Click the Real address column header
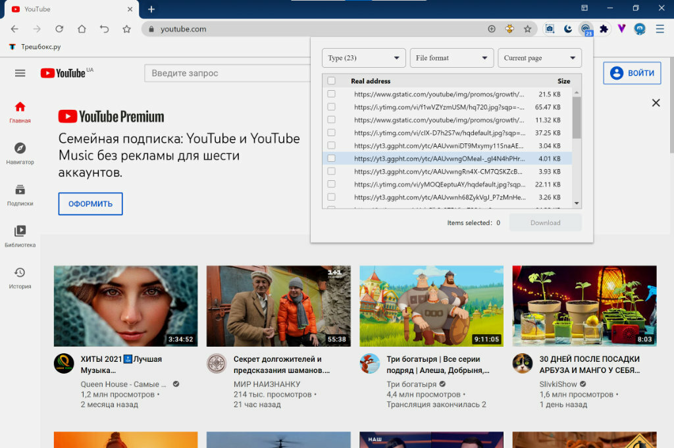This screenshot has height=448, width=674. click(x=371, y=81)
